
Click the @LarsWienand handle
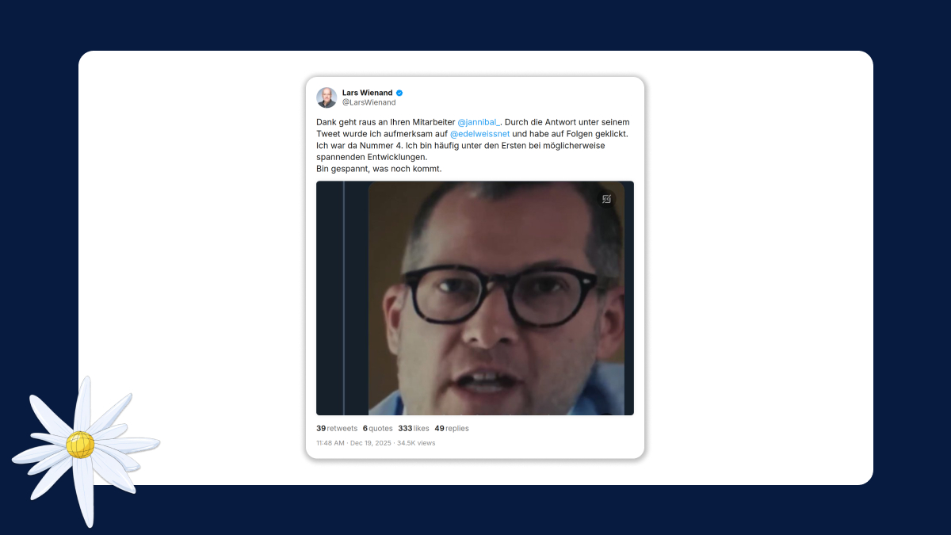tap(369, 102)
